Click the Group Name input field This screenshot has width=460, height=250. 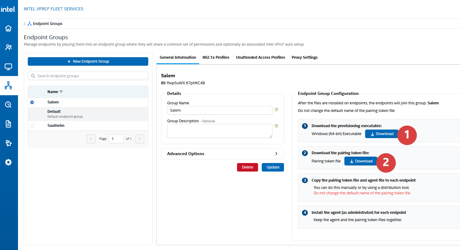[x=220, y=110]
